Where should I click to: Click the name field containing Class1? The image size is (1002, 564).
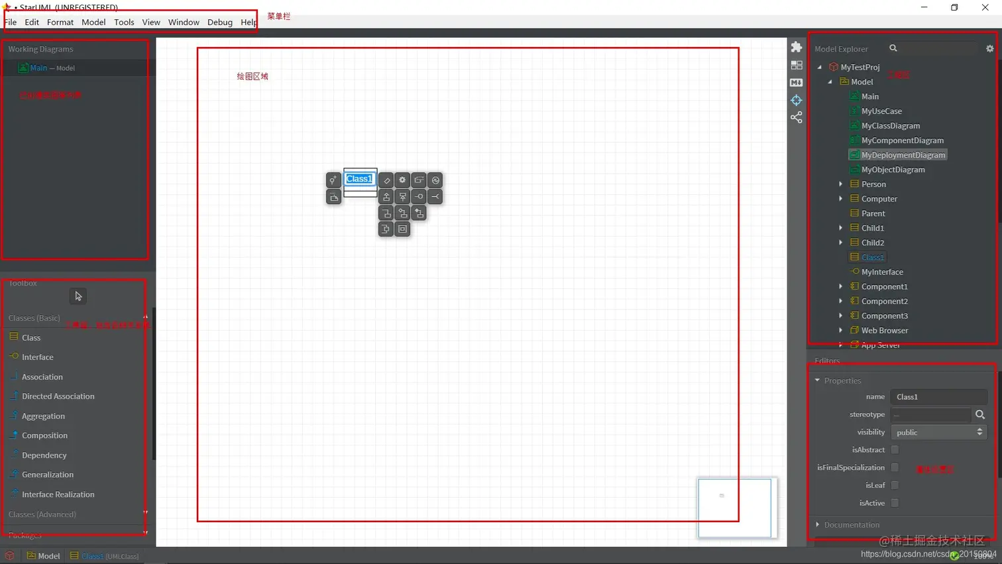tap(939, 397)
